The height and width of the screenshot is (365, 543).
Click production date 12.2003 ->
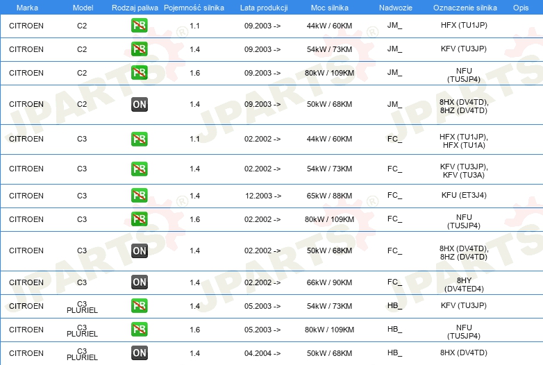pos(263,196)
